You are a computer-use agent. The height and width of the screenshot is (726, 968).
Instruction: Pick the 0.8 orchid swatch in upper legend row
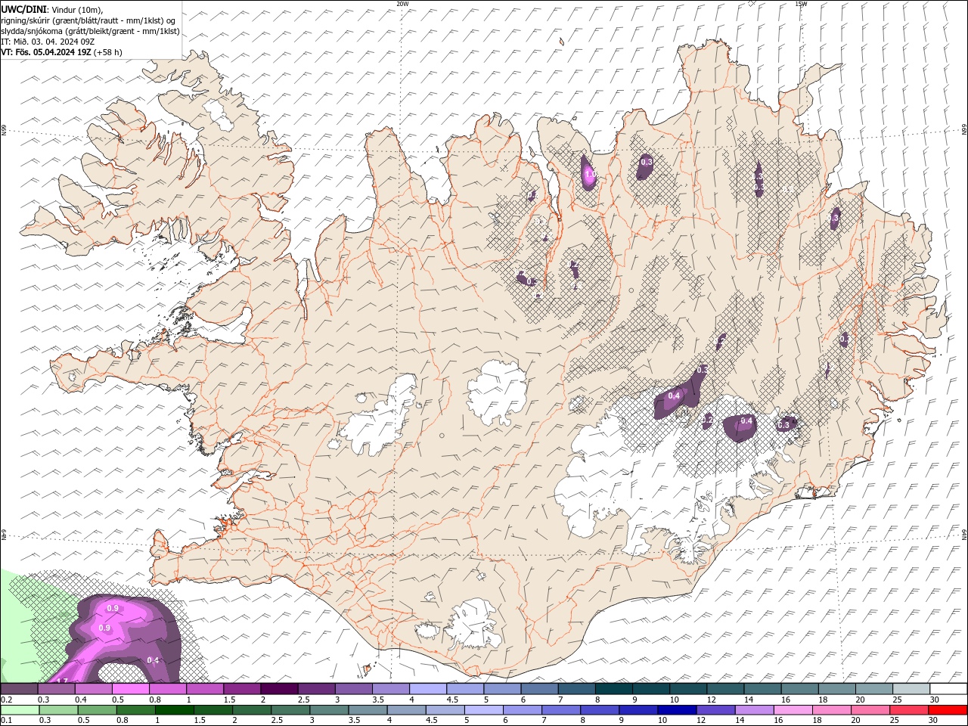point(167,689)
